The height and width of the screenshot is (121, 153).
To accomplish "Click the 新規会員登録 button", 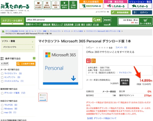I will pos(121,12).
